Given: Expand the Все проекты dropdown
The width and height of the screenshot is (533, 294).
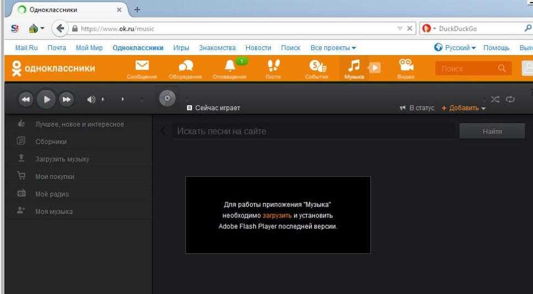Looking at the screenshot, I should point(333,48).
